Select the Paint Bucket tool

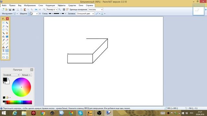click(4, 36)
